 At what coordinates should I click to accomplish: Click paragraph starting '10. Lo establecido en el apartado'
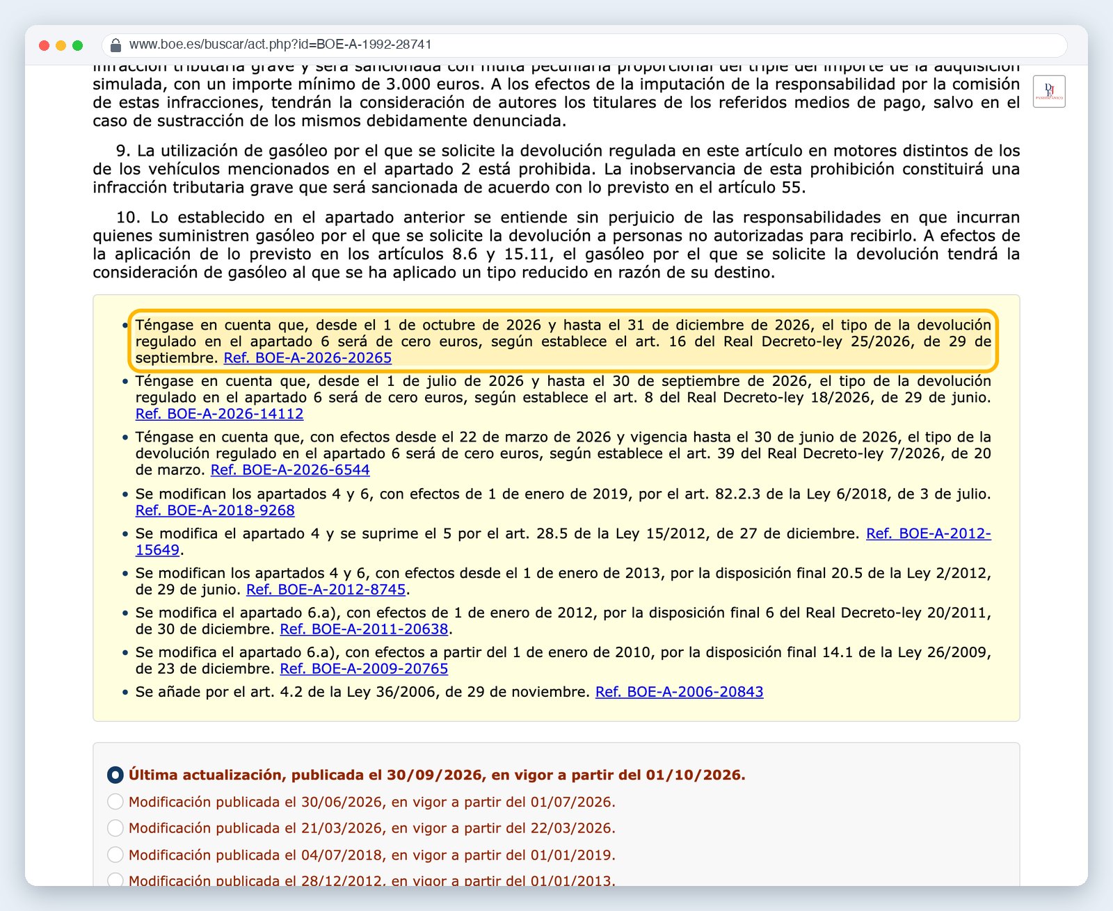556,245
